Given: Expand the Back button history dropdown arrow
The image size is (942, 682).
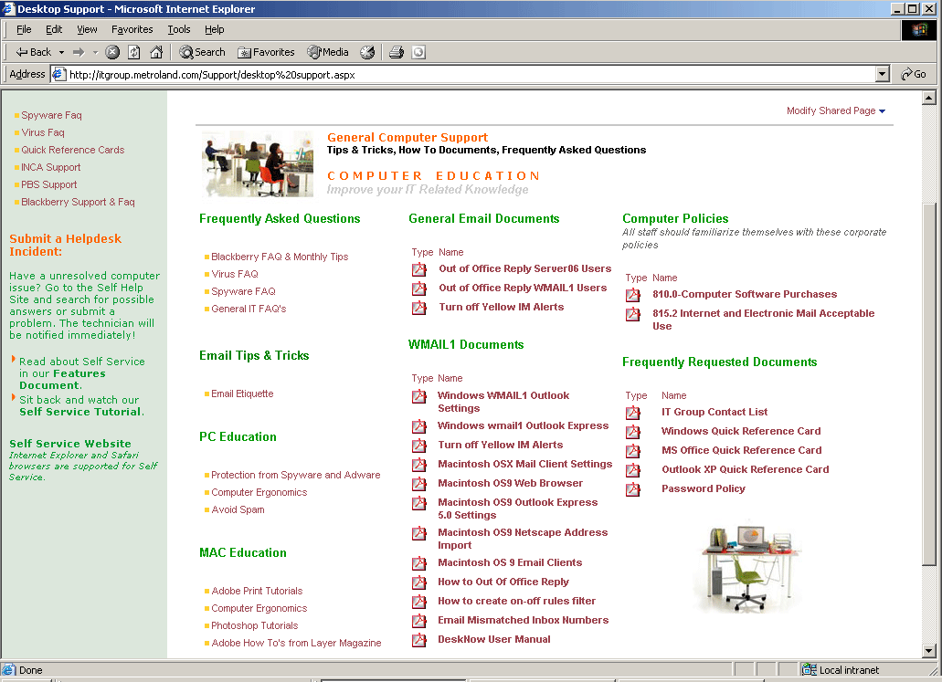Looking at the screenshot, I should (61, 52).
